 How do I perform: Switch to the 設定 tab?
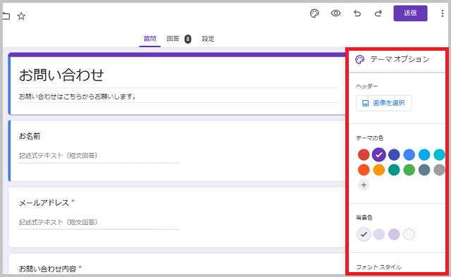point(208,39)
